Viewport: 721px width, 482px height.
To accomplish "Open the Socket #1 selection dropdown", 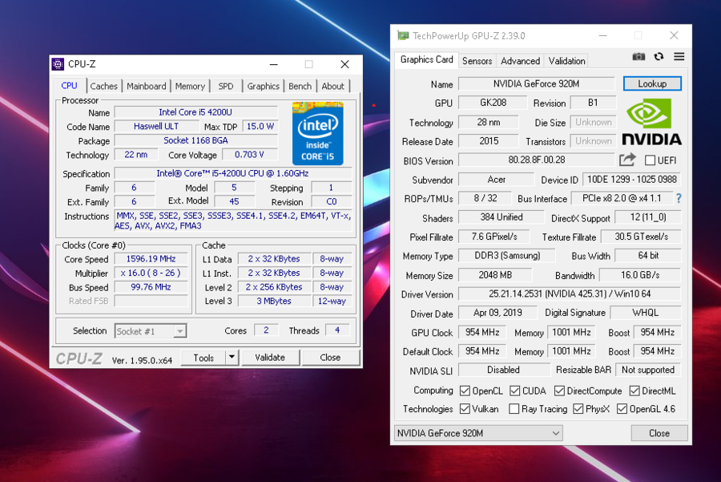I will [x=151, y=331].
